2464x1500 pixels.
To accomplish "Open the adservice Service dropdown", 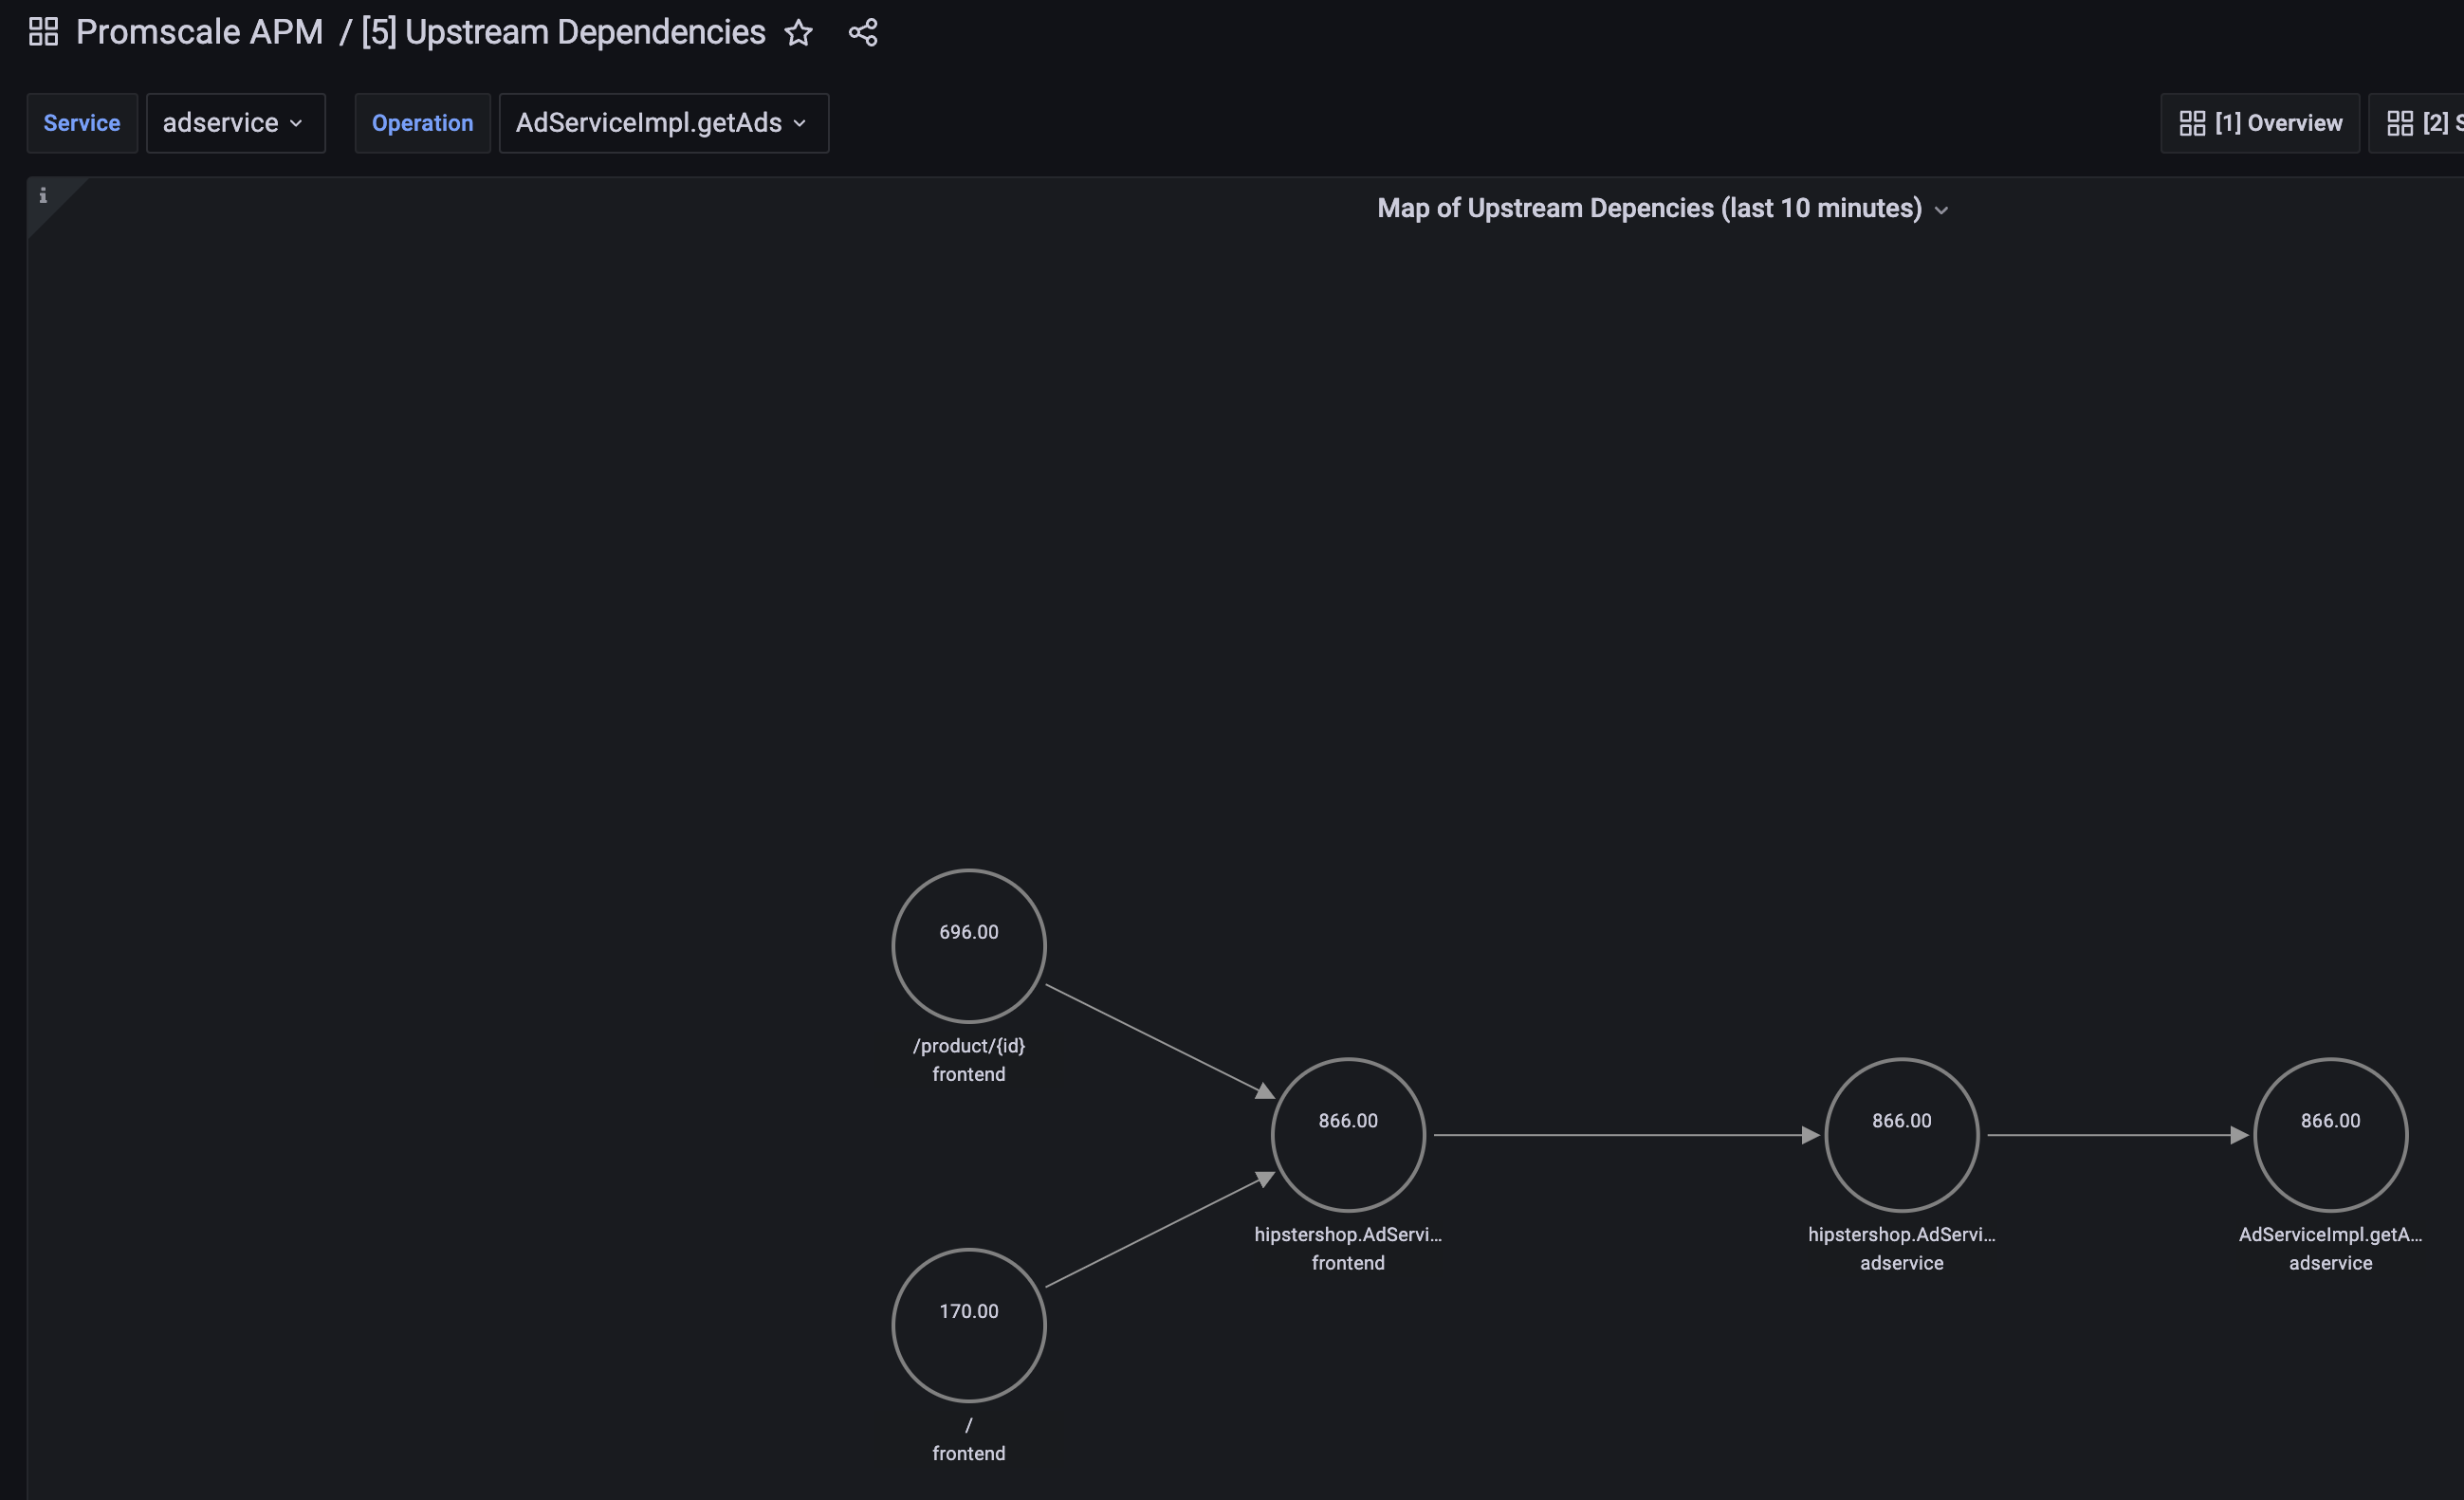I will 235,123.
